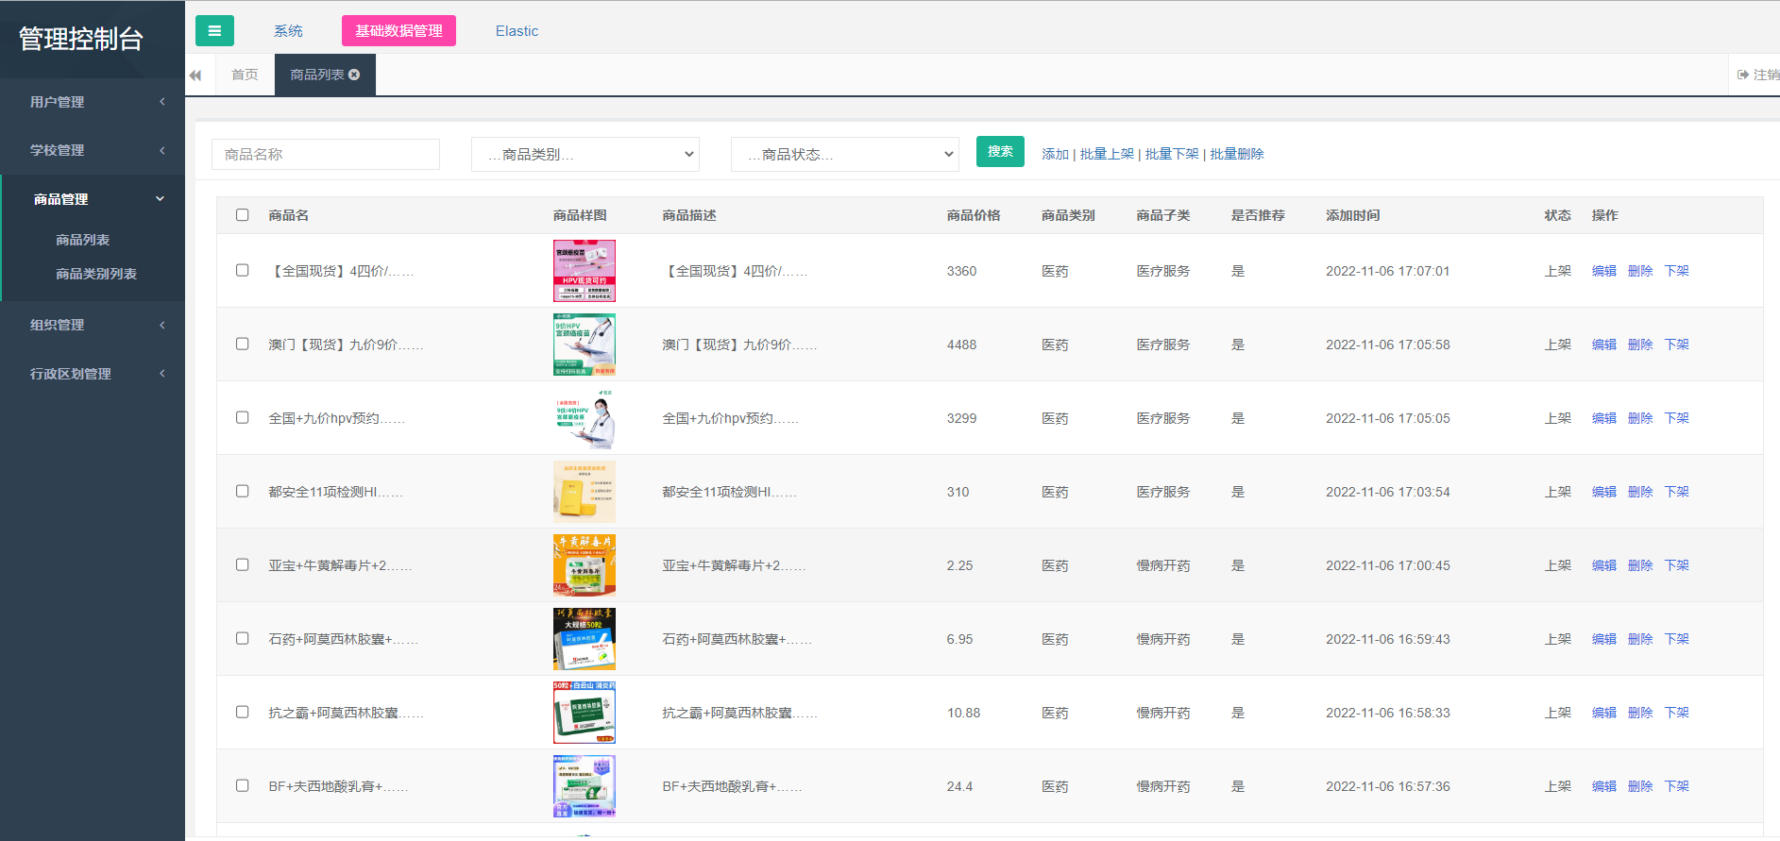Check the row for 亚宝+牛黄解毒片+2
Viewport: 1780px width, 841px height.
(243, 564)
